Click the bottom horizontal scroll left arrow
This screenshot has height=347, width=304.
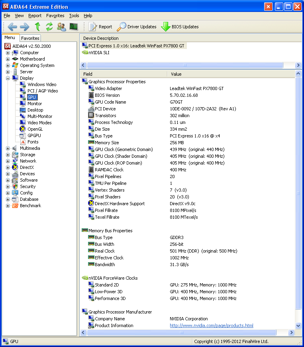click(x=83, y=332)
